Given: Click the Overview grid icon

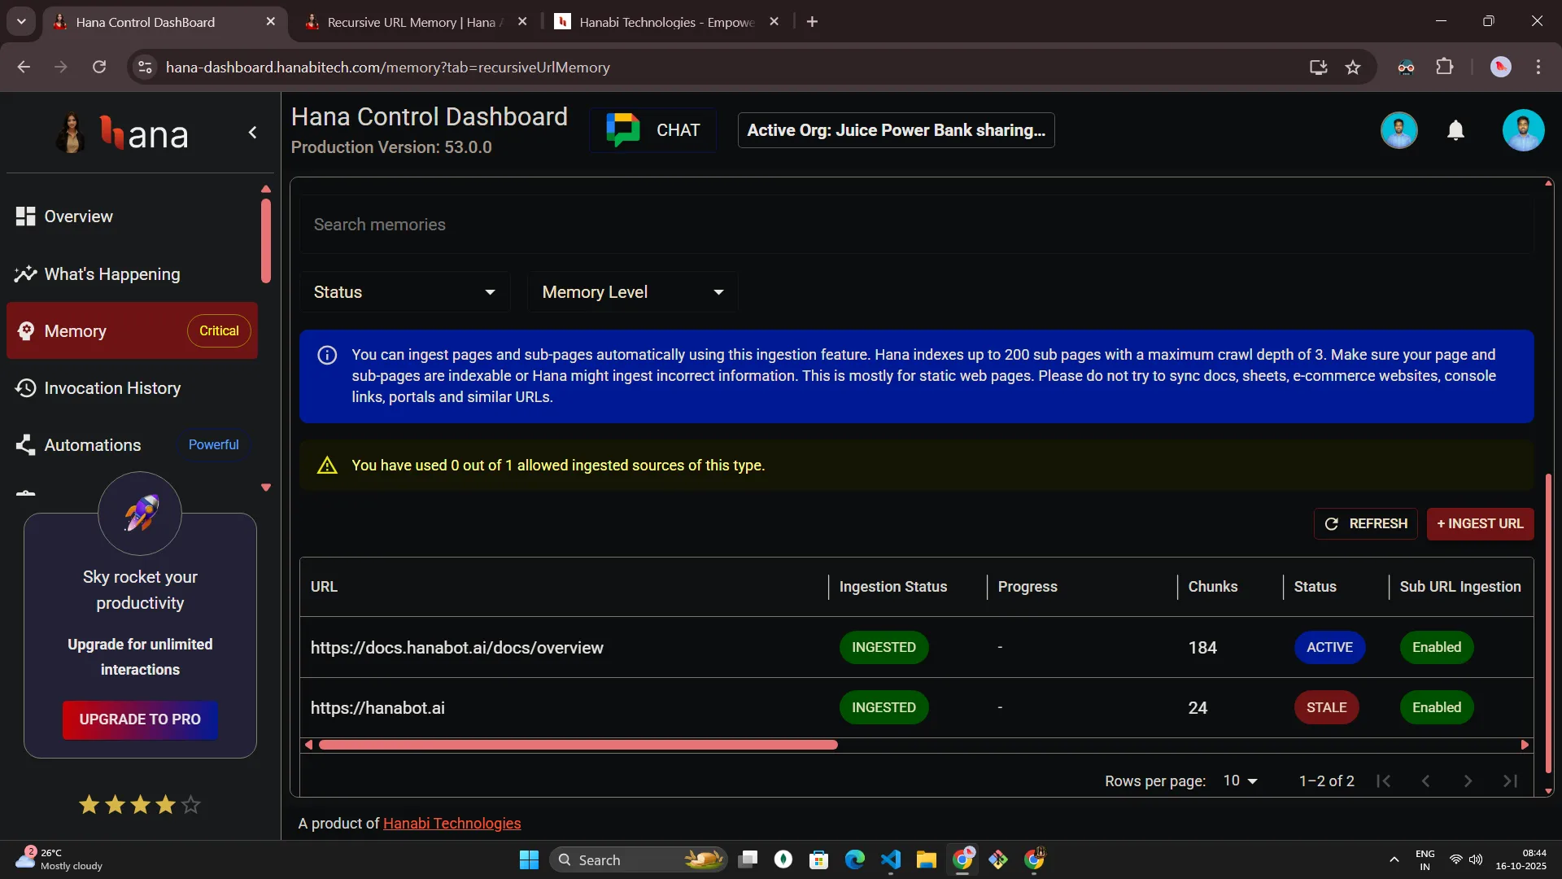Looking at the screenshot, I should click(25, 216).
